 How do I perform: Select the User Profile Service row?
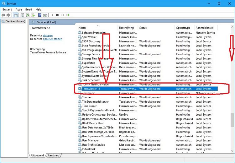click(93, 145)
